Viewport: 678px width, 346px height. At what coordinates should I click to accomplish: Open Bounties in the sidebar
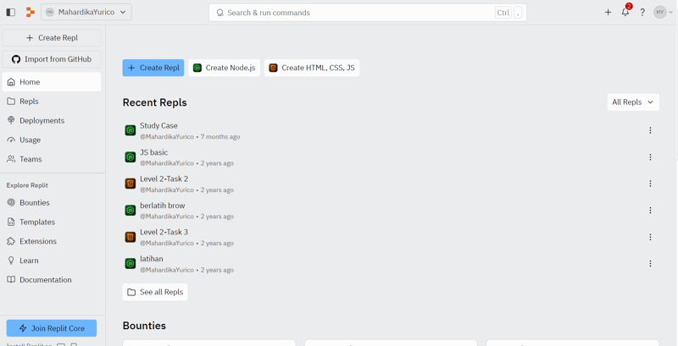coord(52,203)
